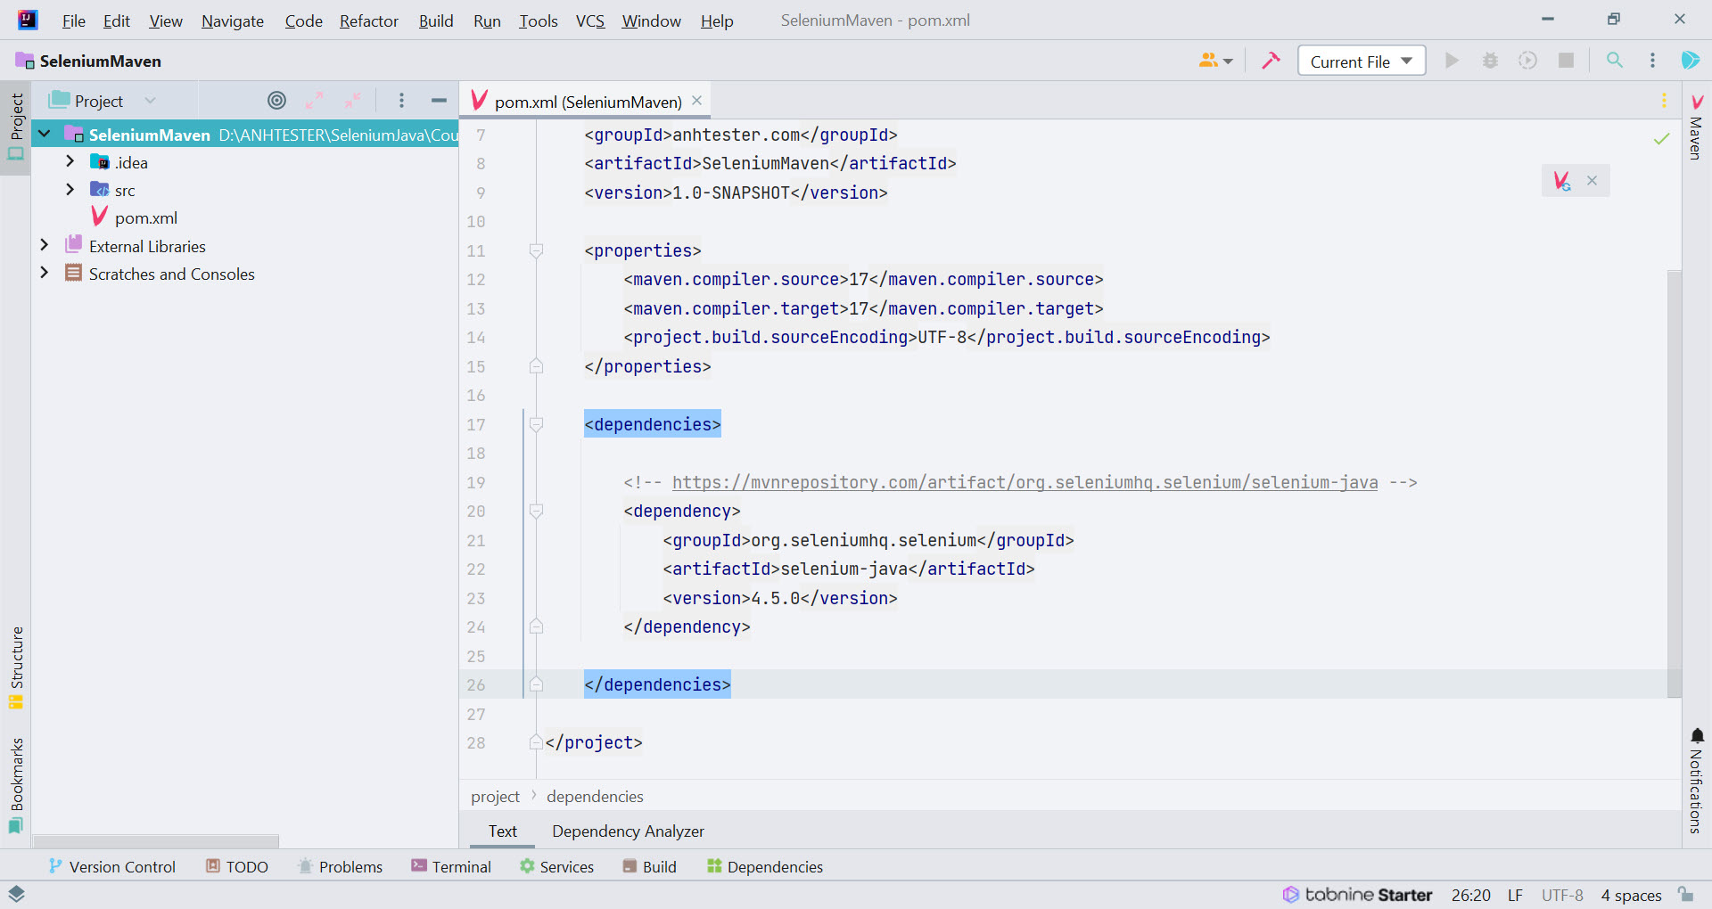The width and height of the screenshot is (1712, 909).
Task: Toggle the Structure tool window
Action: click(x=16, y=667)
